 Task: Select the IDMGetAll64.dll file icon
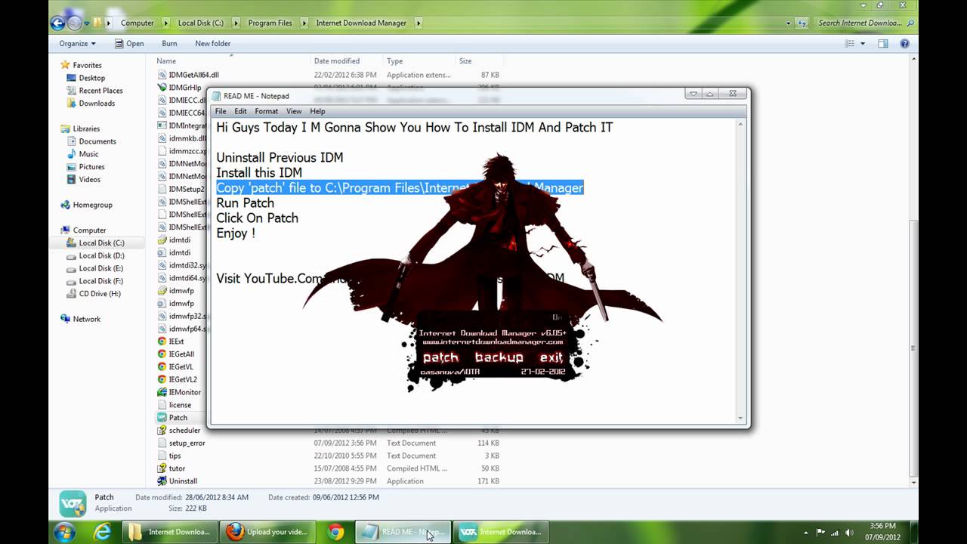tap(162, 75)
